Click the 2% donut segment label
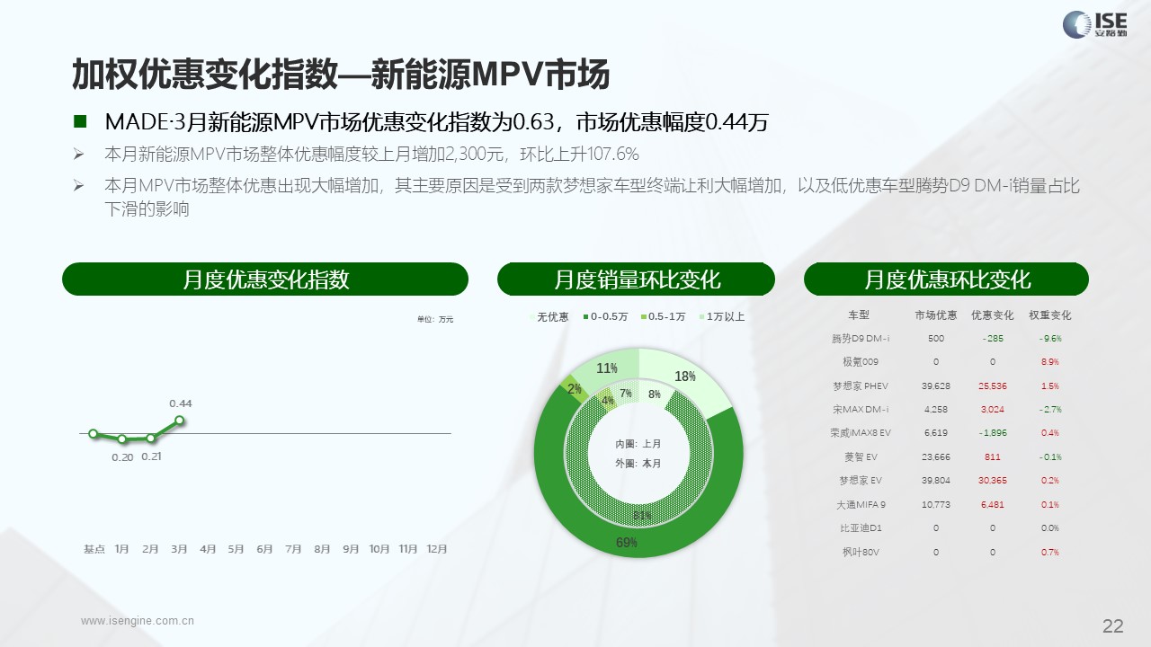 click(x=574, y=388)
